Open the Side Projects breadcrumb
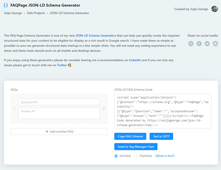This screenshot has width=221, height=170. coord(36,13)
